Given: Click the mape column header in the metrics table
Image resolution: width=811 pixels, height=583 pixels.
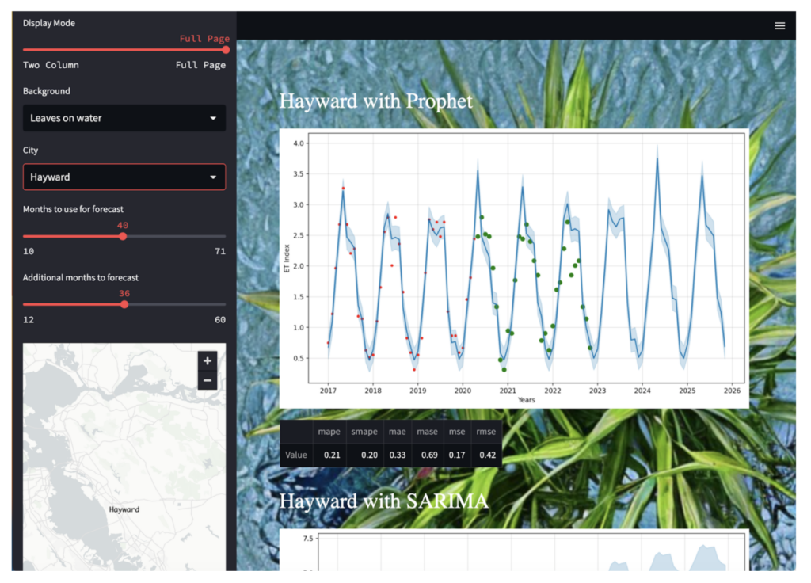Looking at the screenshot, I should click(329, 431).
